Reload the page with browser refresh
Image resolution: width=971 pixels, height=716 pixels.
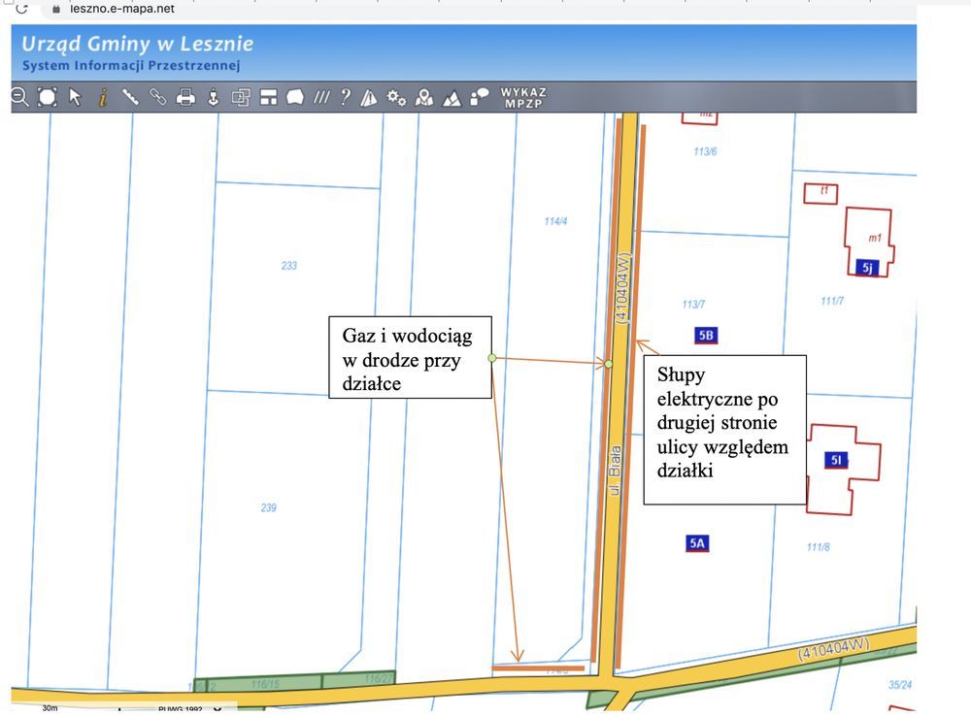(x=21, y=9)
